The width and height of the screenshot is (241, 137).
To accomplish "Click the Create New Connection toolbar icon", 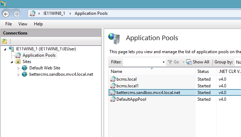I will pos(4,41).
